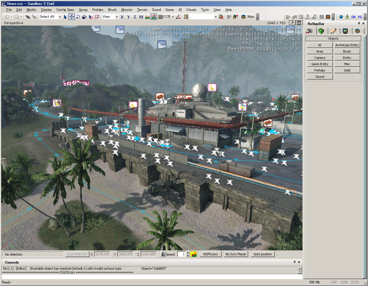This screenshot has height=286, width=368.
Task: Click the Geom Entity object button
Action: 320,64
